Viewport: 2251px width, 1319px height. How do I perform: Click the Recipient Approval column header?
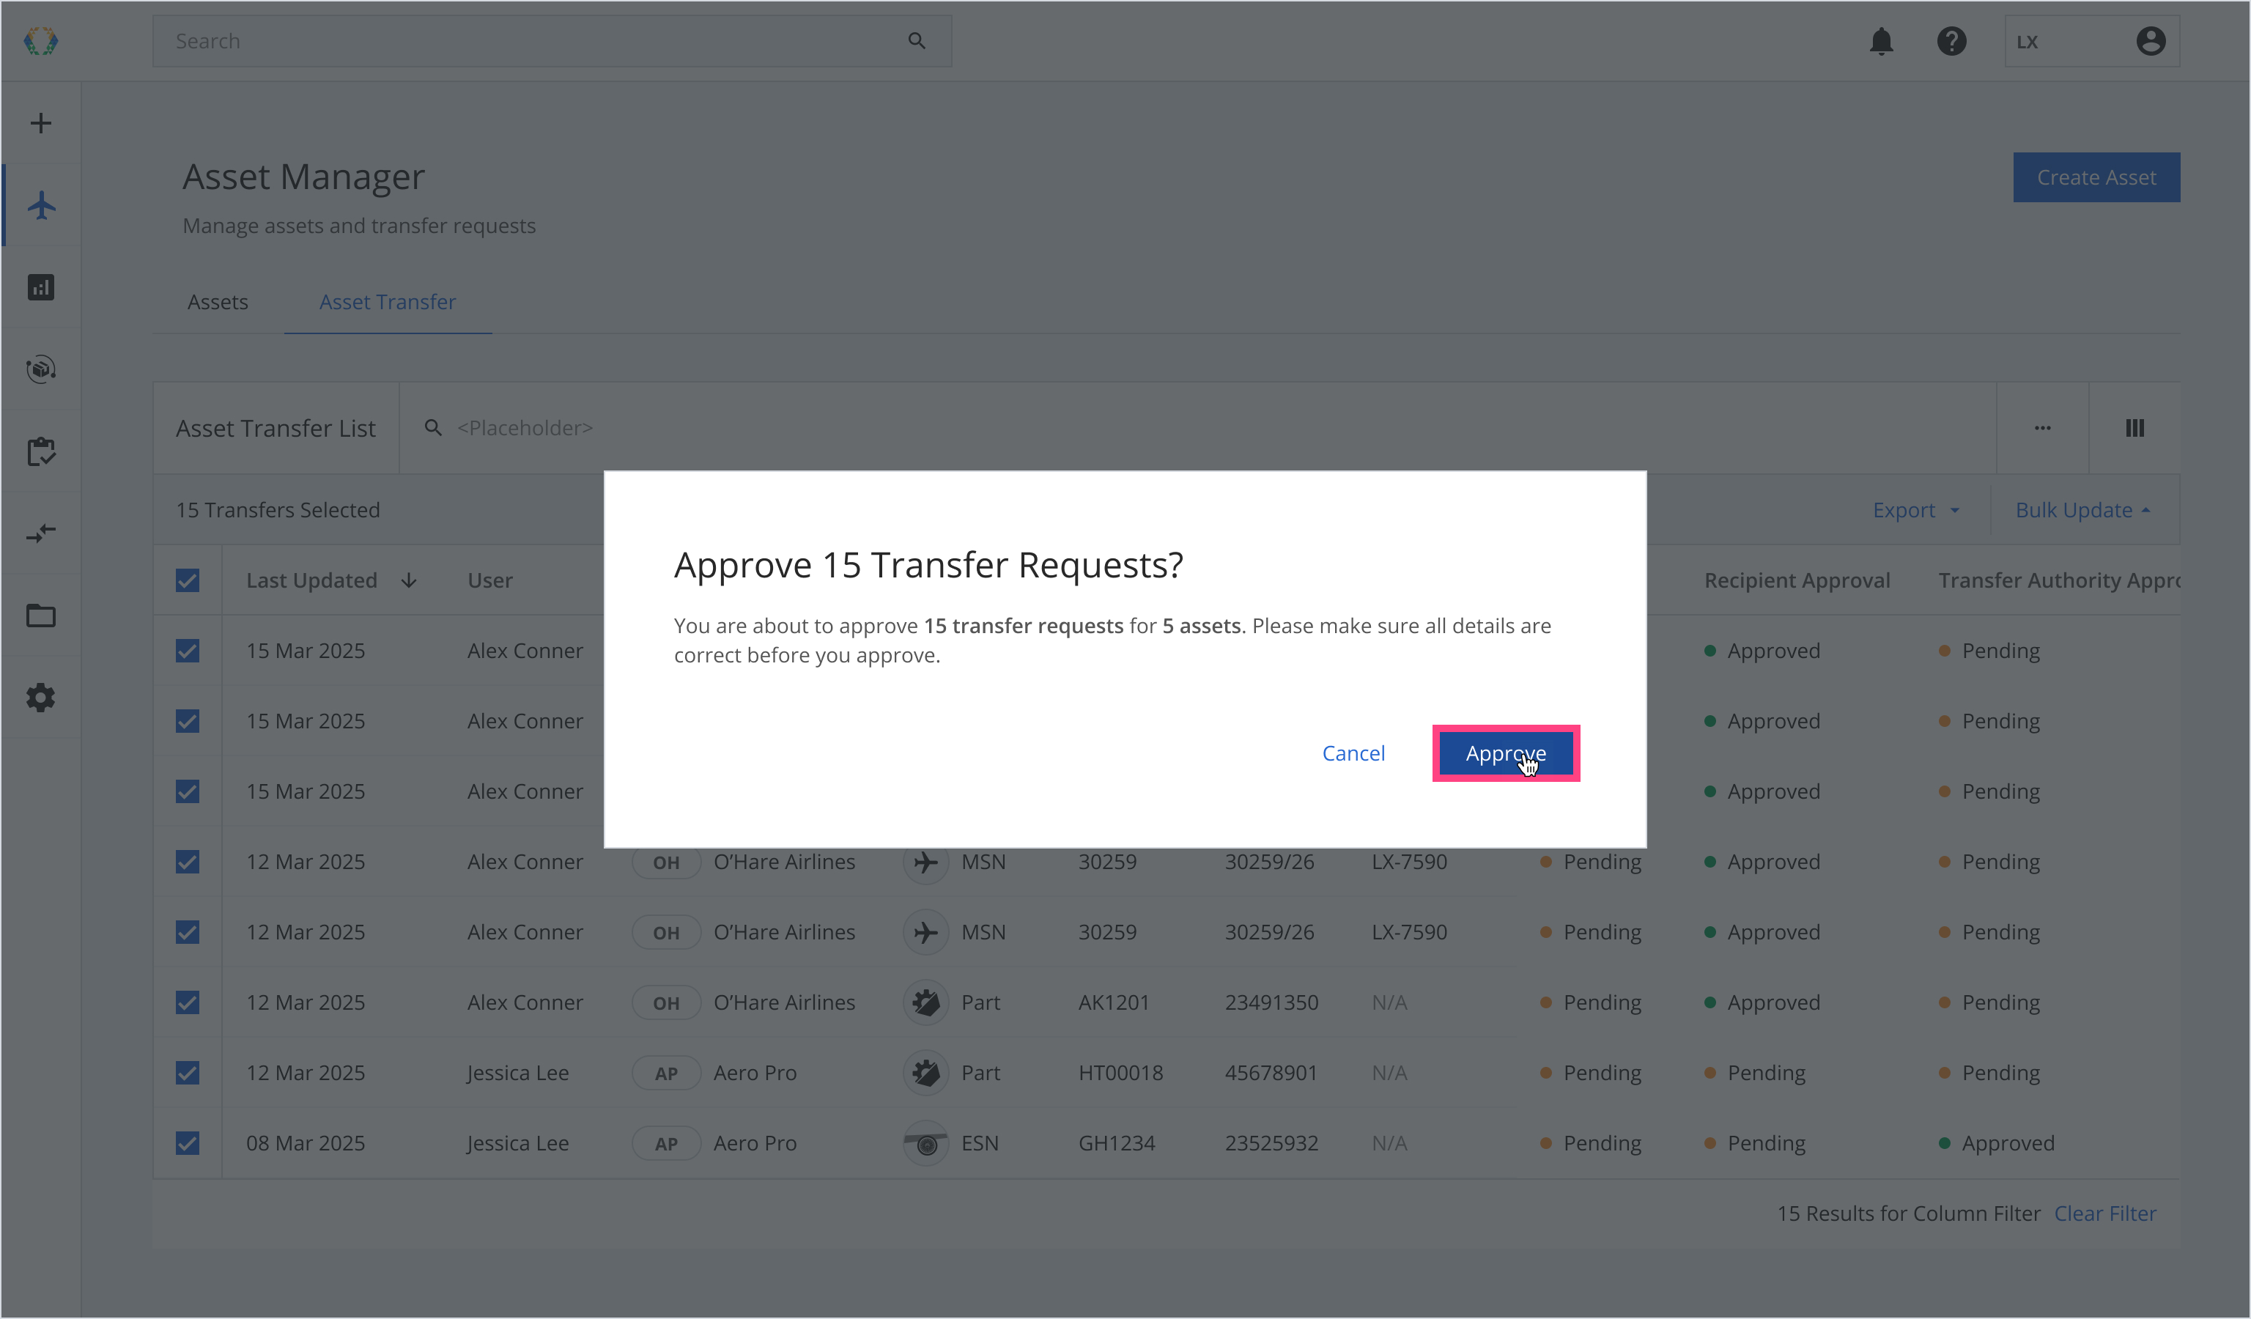[x=1797, y=580]
